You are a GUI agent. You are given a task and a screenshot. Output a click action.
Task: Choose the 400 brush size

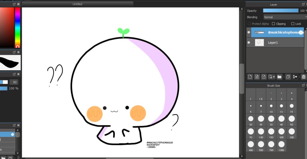[251, 146]
